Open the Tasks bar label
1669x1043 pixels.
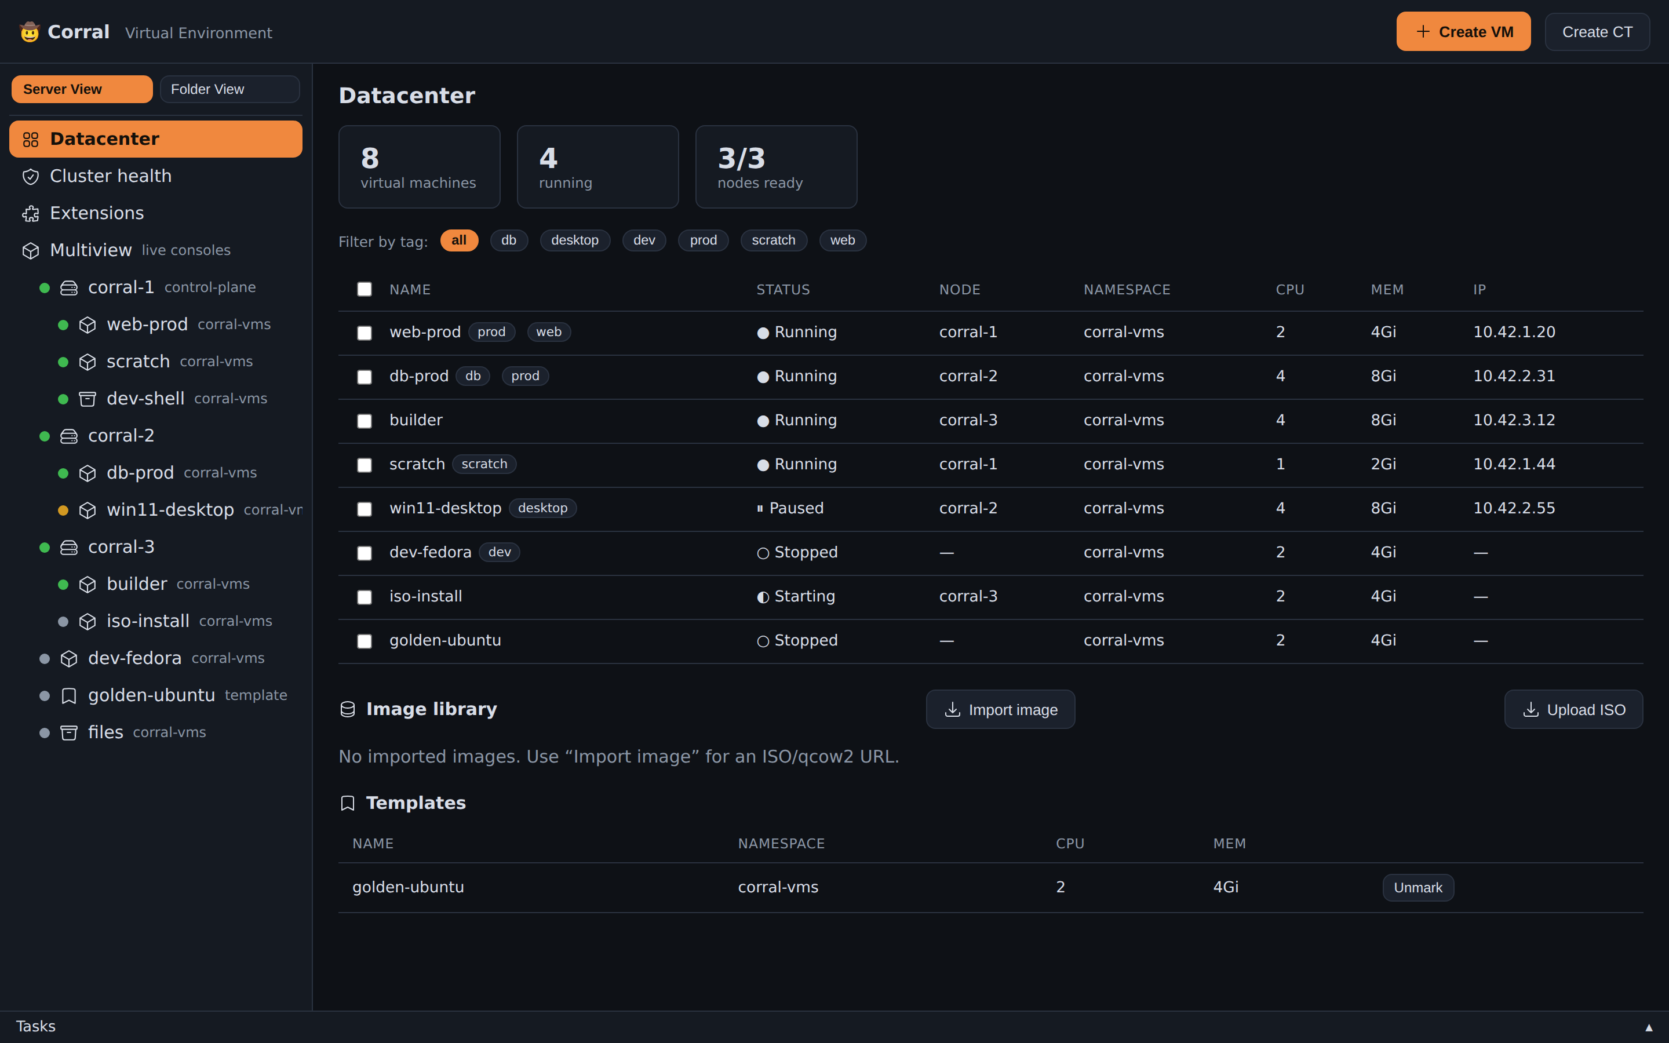coord(36,1026)
